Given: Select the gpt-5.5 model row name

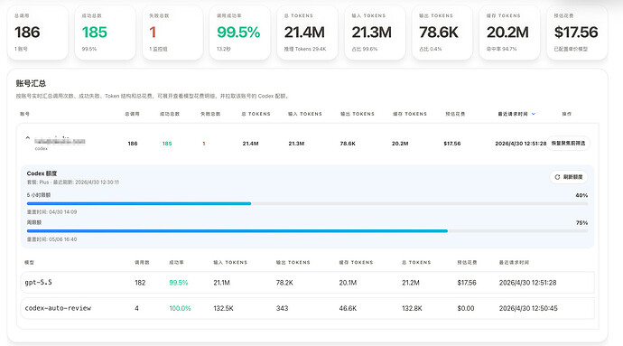Looking at the screenshot, I should [x=38, y=283].
